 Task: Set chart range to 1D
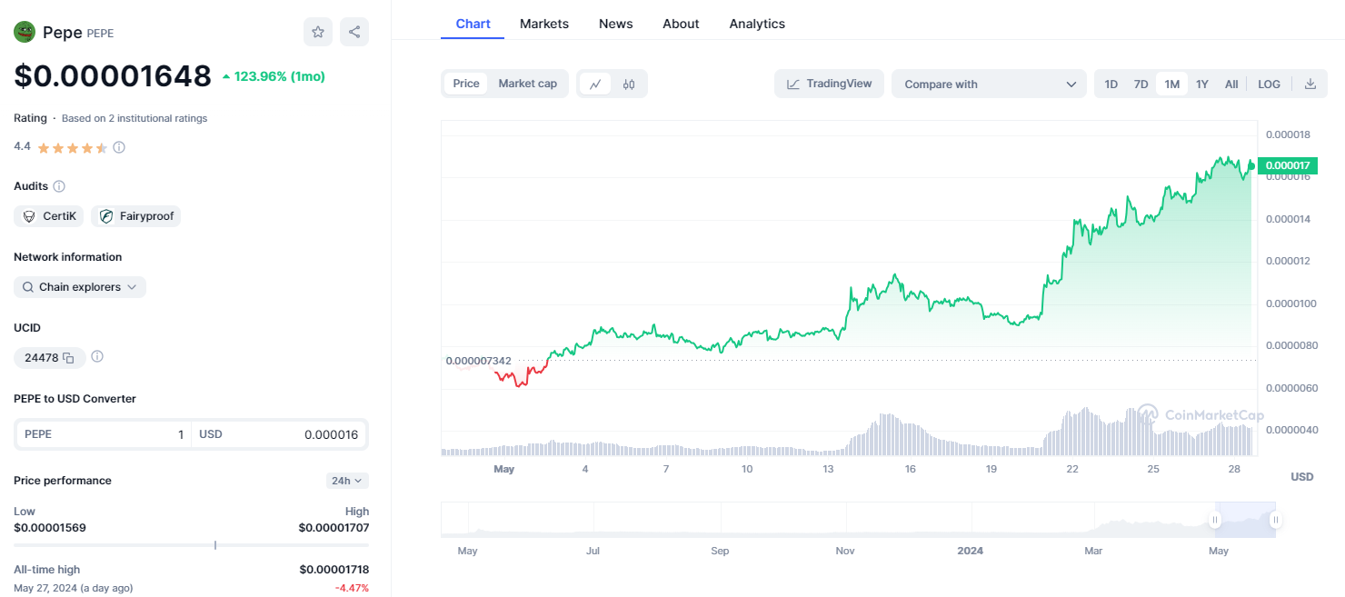tap(1111, 84)
